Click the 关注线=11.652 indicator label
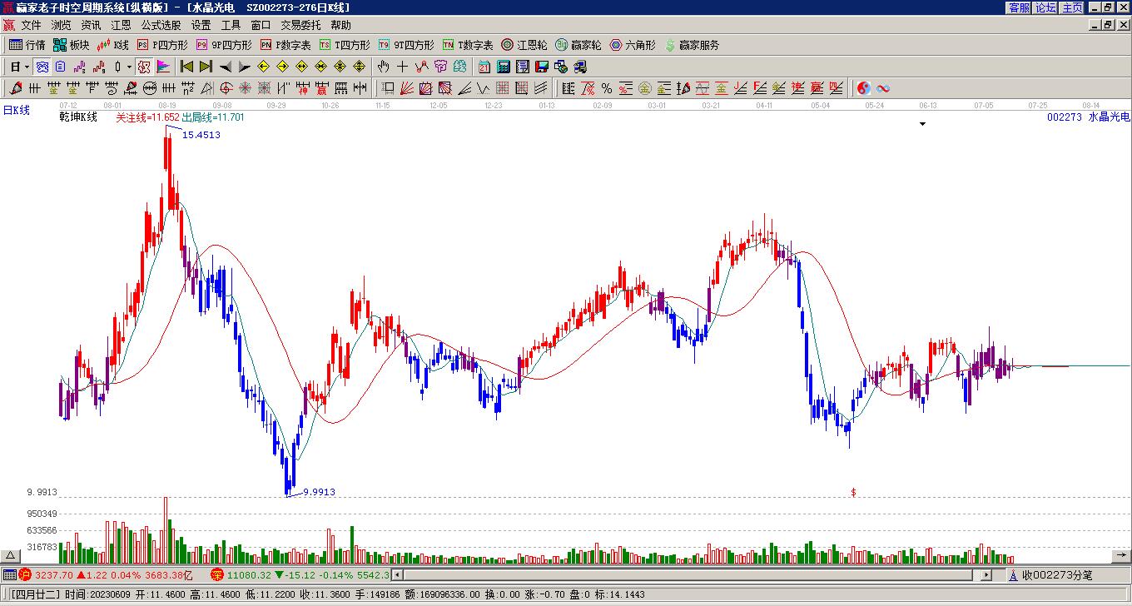The width and height of the screenshot is (1132, 606). tap(147, 117)
